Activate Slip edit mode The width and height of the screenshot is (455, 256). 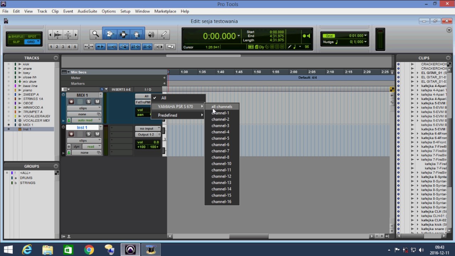point(16,42)
